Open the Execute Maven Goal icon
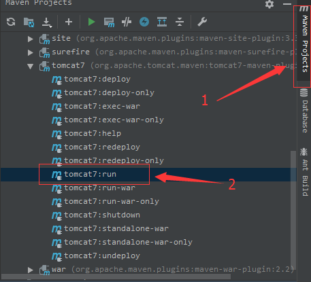Image resolution: width=311 pixels, height=282 pixels. [x=109, y=22]
